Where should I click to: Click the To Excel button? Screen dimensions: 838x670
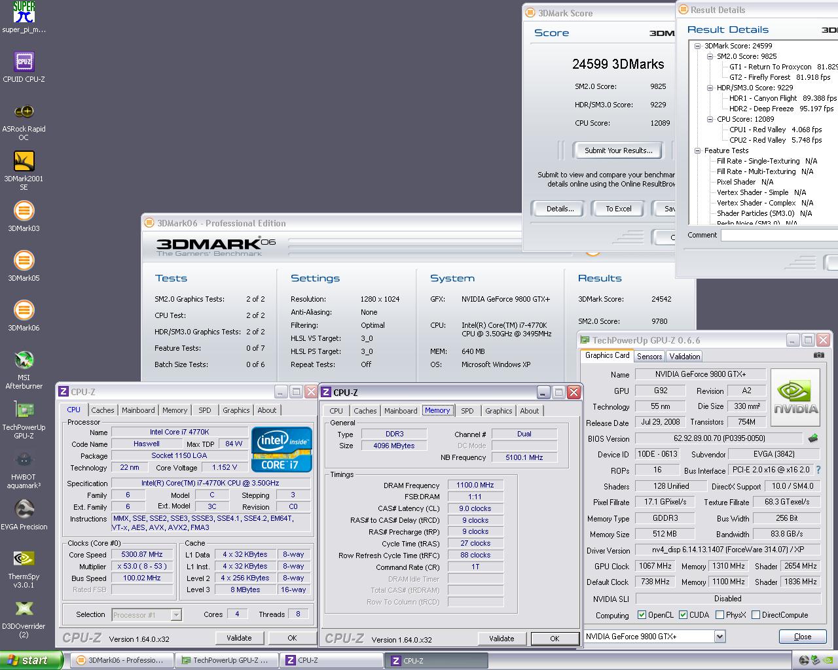618,209
